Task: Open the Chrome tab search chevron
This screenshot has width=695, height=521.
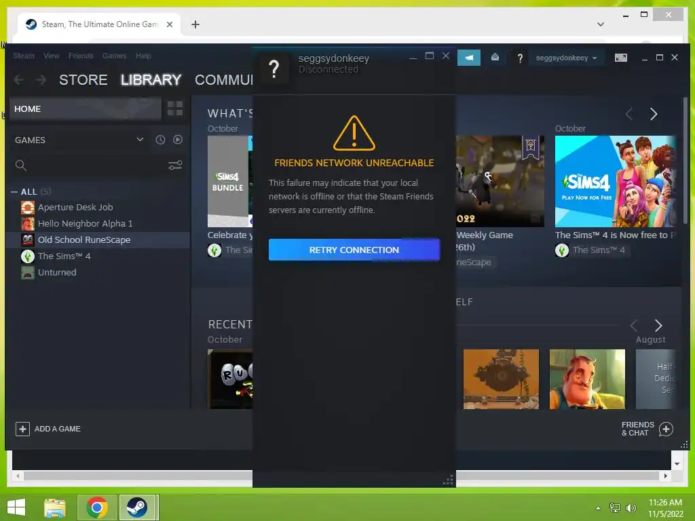Action: (601, 24)
